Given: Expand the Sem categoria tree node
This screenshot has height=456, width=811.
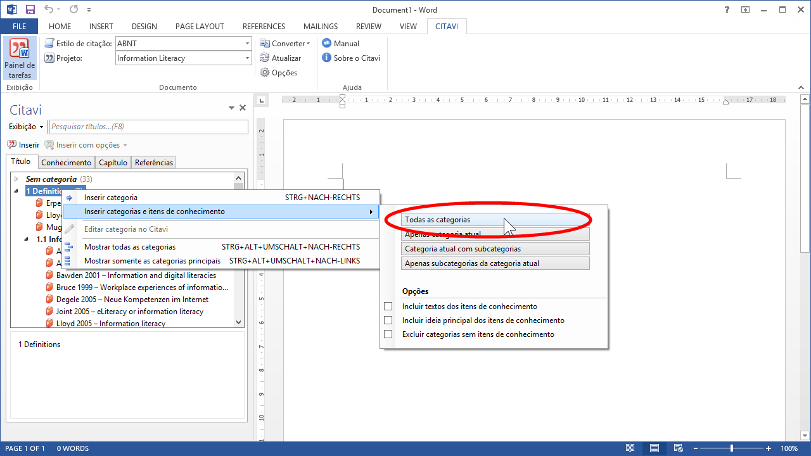Looking at the screenshot, I should point(16,179).
